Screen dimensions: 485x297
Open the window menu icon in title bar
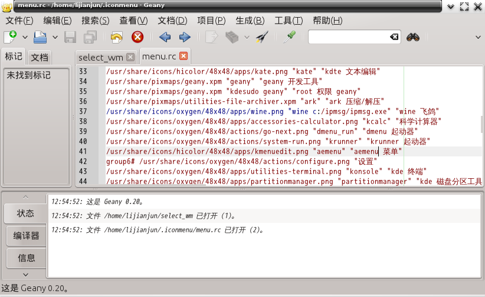click(x=7, y=6)
